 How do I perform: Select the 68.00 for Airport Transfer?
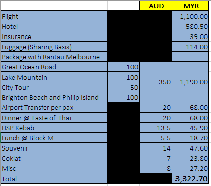point(191,107)
